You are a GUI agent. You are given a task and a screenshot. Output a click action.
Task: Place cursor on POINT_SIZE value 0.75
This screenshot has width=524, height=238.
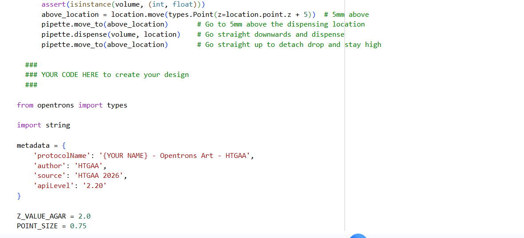78,226
